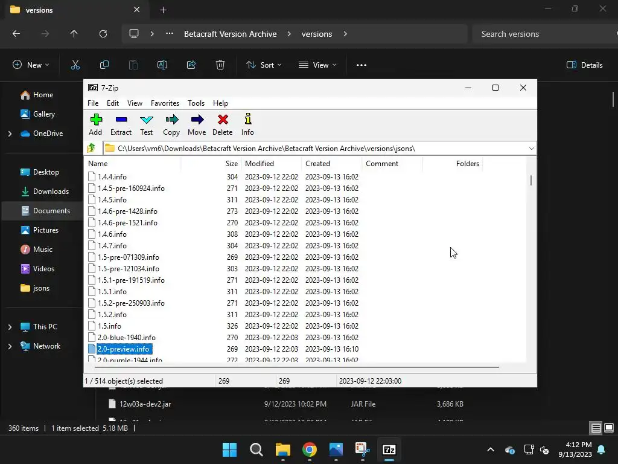Click the Rename icon in Explorer toolbar
This screenshot has width=618, height=464.
[162, 65]
